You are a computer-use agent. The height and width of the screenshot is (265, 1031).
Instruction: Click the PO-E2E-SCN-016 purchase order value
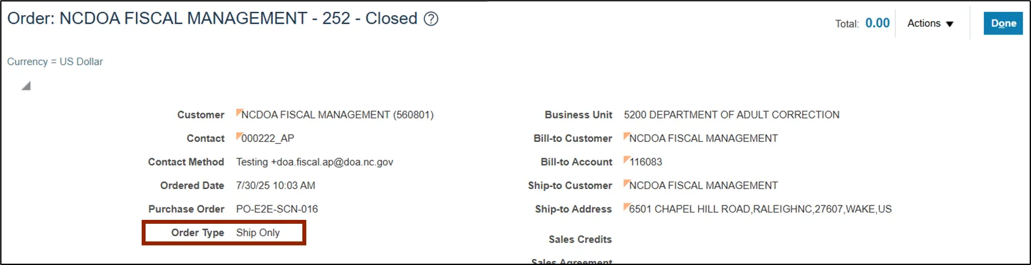click(x=277, y=209)
